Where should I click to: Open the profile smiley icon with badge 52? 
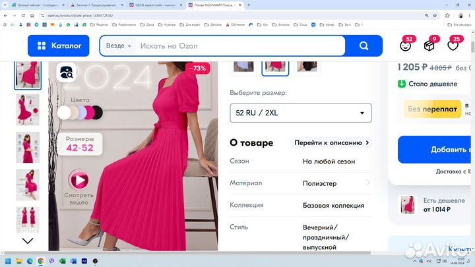pyautogui.click(x=405, y=45)
